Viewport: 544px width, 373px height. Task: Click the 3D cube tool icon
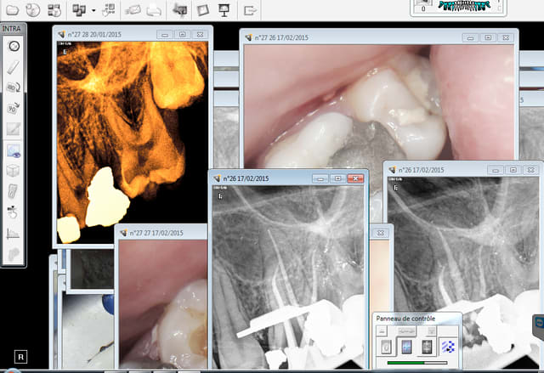tap(14, 171)
